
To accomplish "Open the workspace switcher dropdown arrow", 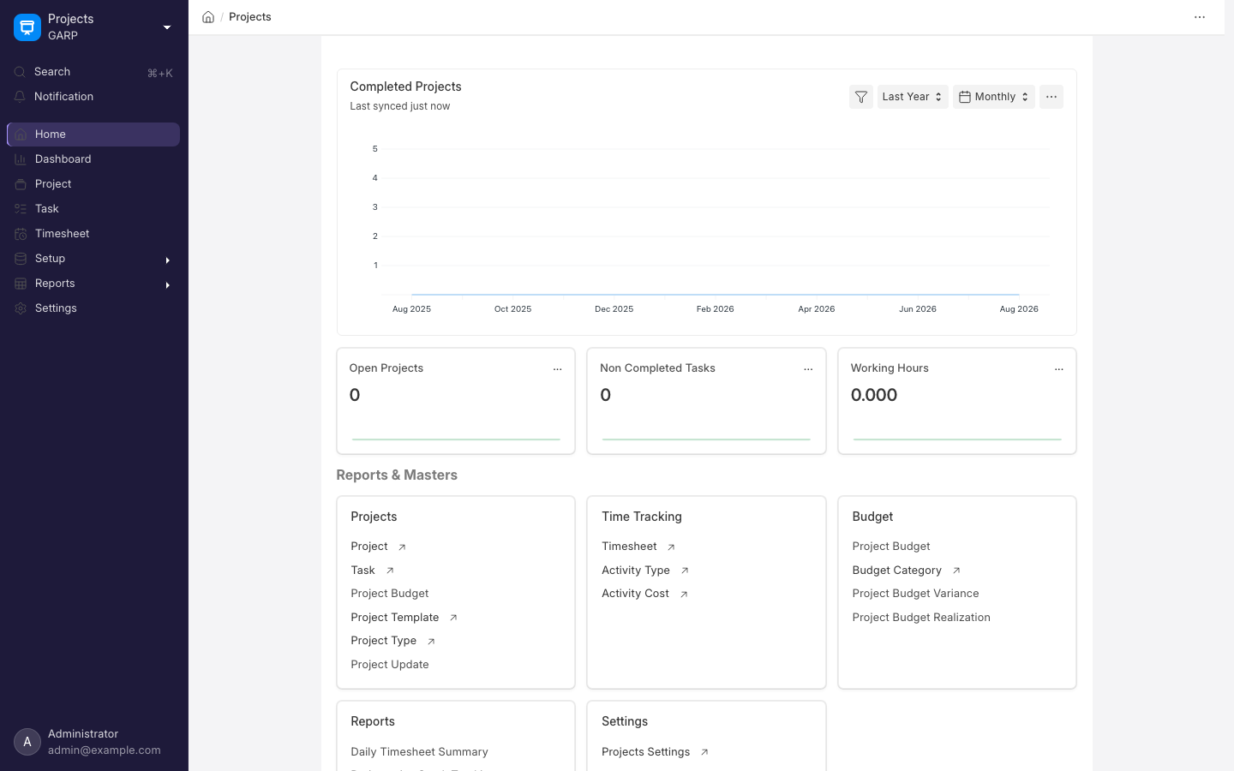I will [x=167, y=27].
